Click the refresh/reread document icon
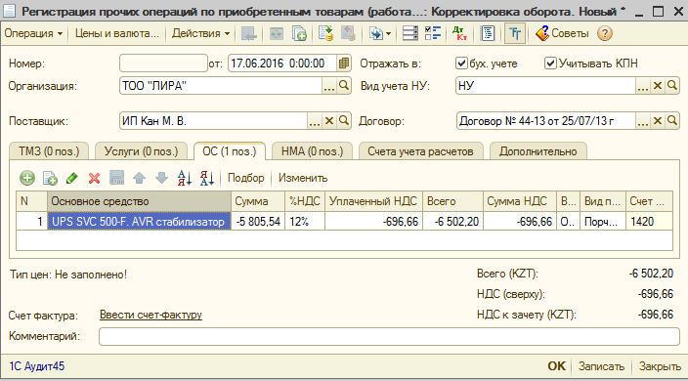 pyautogui.click(x=276, y=33)
